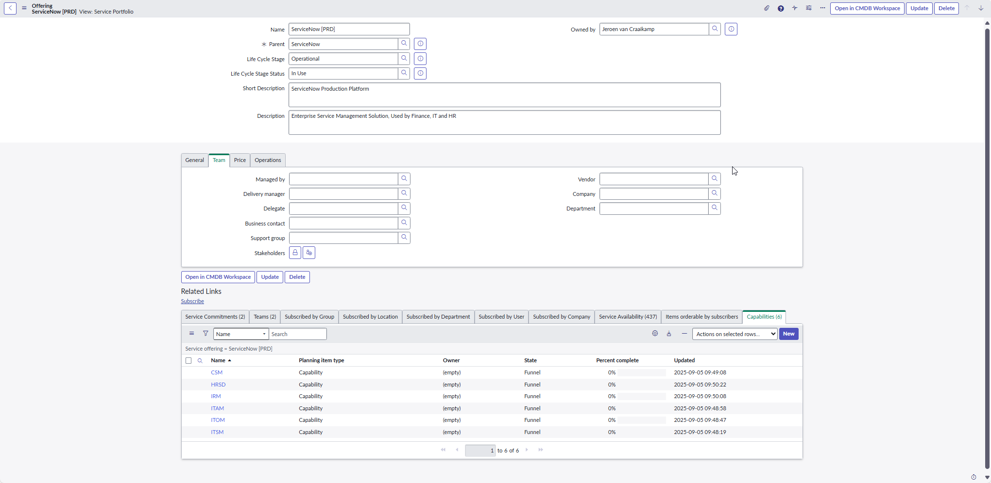Open the CSM capability record
991x483 pixels.
click(x=217, y=372)
